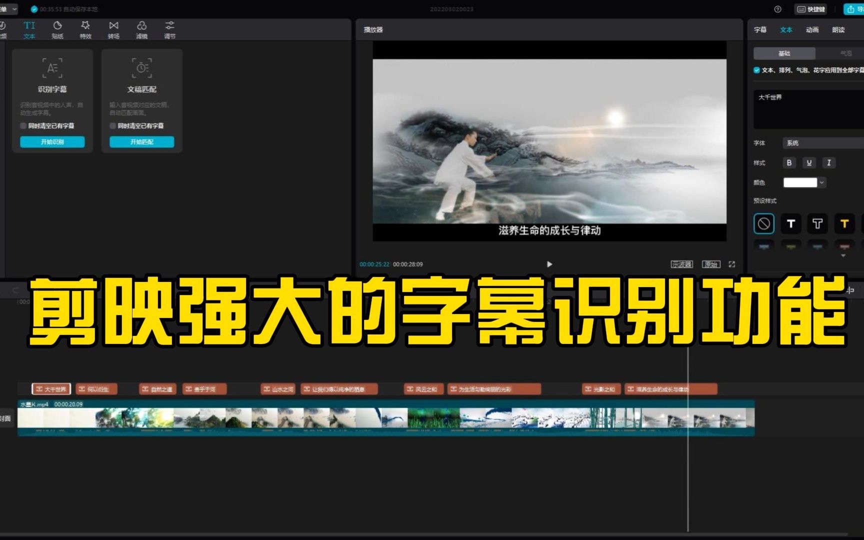Image resolution: width=864 pixels, height=540 pixels.
Task: Open the 滤镜 (Filters) panel
Action: pos(142,29)
